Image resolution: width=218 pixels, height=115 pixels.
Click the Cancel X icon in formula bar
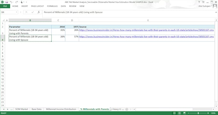point(26,12)
